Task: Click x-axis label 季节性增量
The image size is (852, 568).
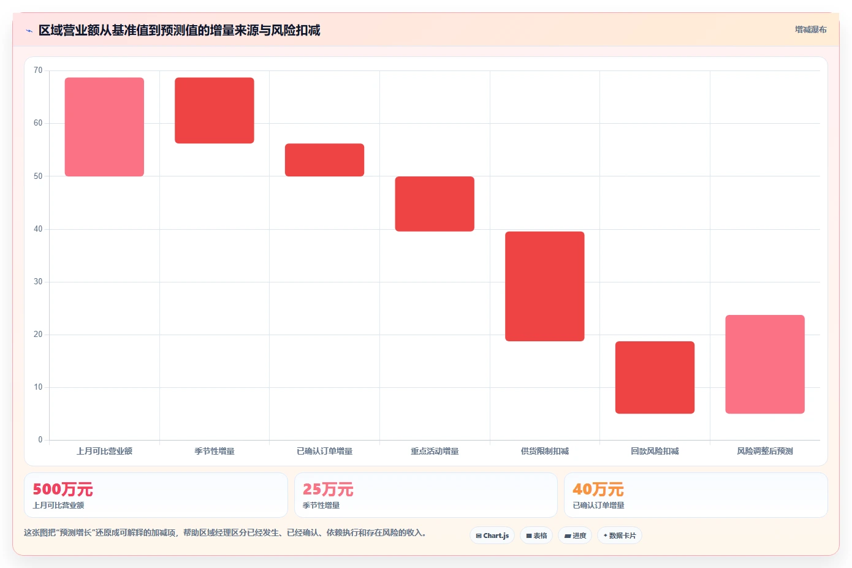Action: coord(215,451)
